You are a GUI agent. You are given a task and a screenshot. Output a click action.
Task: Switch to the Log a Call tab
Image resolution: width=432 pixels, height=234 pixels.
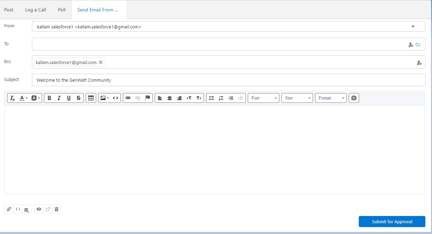pyautogui.click(x=35, y=10)
